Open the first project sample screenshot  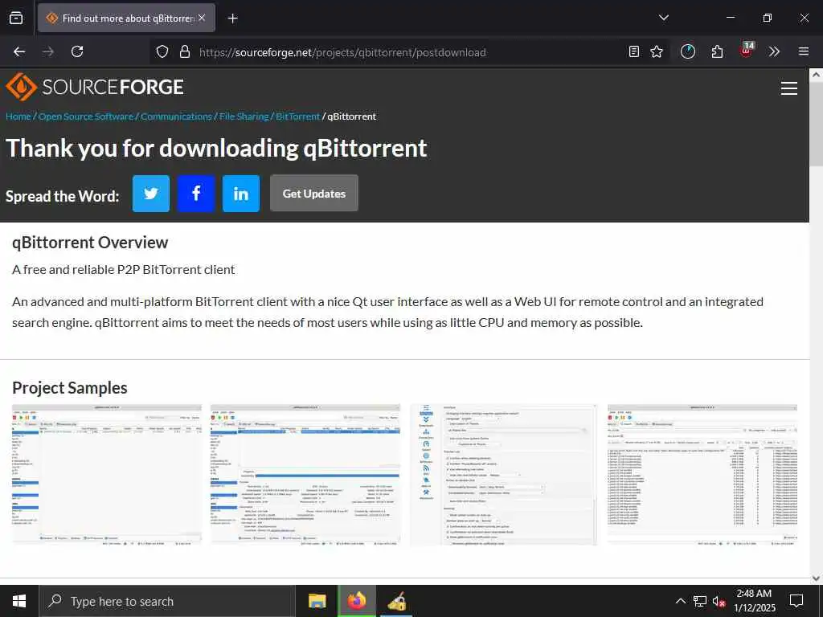click(107, 475)
